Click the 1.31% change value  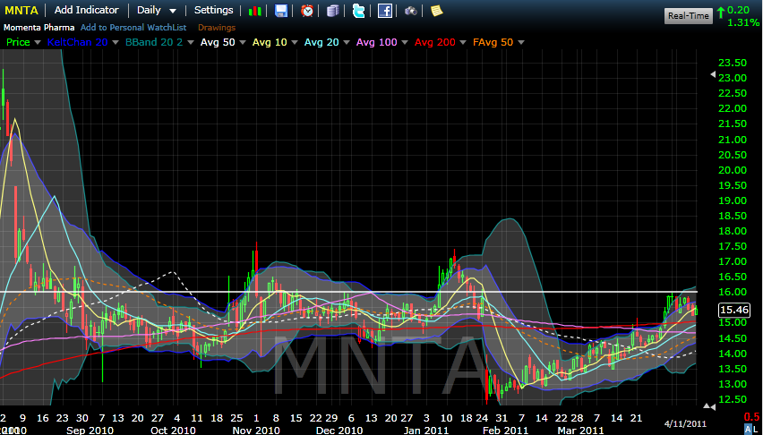coord(742,23)
